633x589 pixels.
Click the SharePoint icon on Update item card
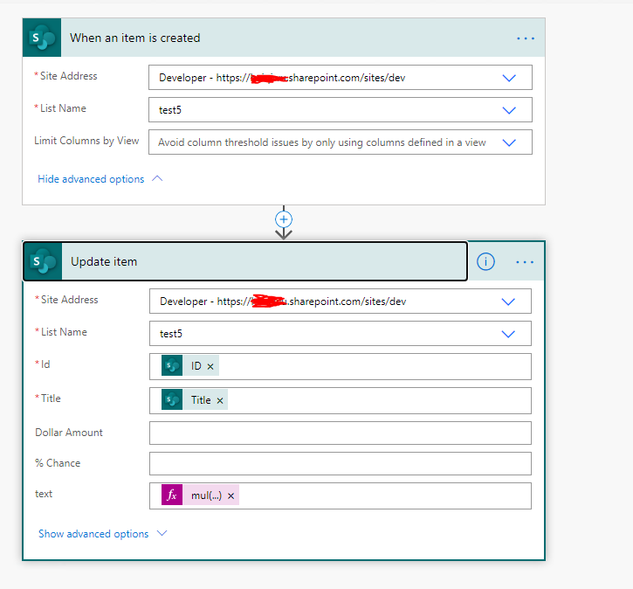coord(43,261)
